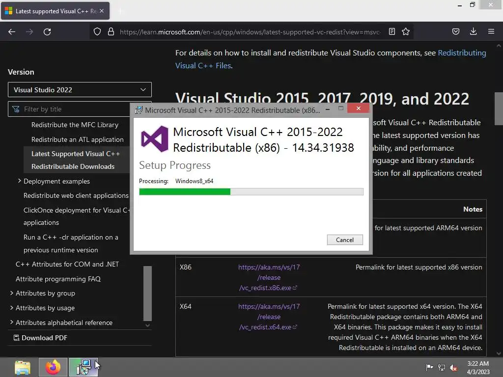
Task: Open Redistribute the MFC Library article
Action: (75, 125)
